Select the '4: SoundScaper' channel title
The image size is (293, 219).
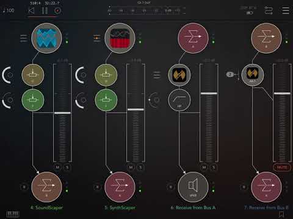pyautogui.click(x=46, y=207)
